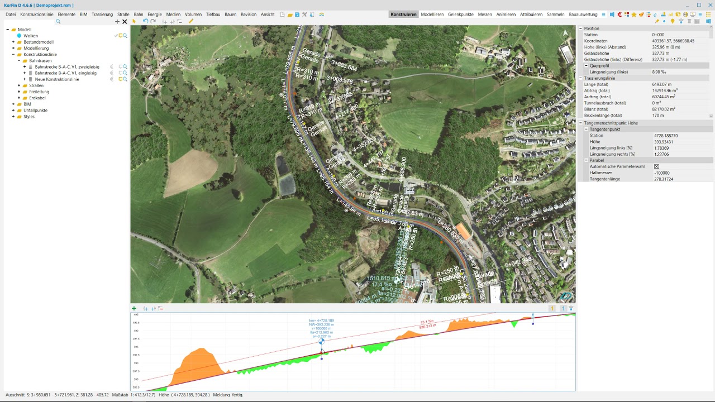Click the yellow star icon in toolbar
Image resolution: width=715 pixels, height=402 pixels.
click(x=634, y=15)
